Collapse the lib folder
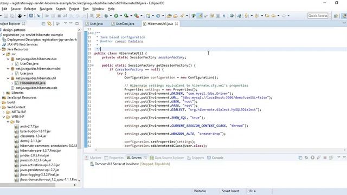Viewport: 347px width, 195px height. click(x=8, y=121)
